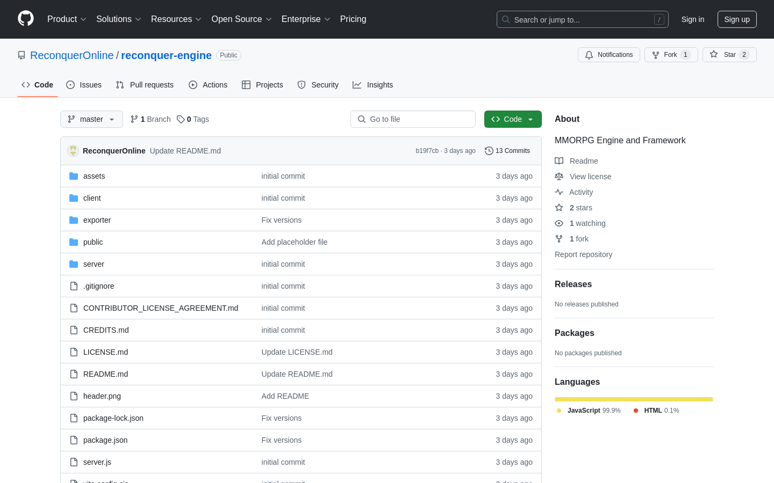Click the branch icon next to 1 Branch

point(134,119)
